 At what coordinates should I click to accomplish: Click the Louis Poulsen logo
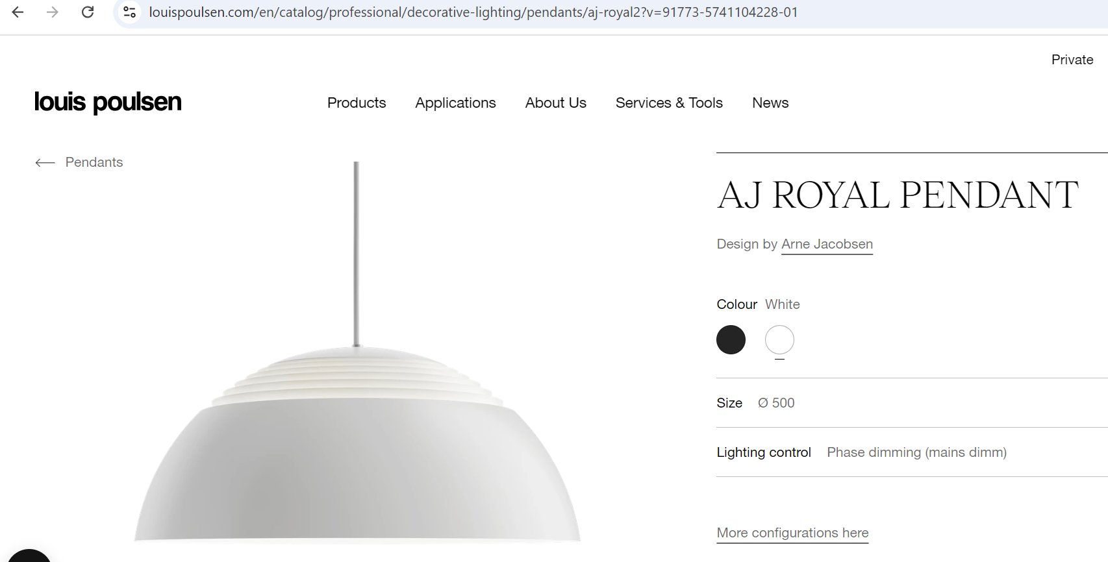108,102
